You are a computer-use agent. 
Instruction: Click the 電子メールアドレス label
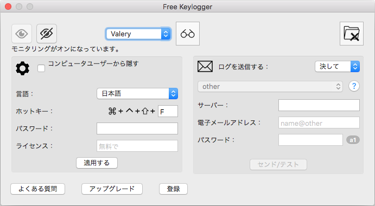tap(229, 123)
